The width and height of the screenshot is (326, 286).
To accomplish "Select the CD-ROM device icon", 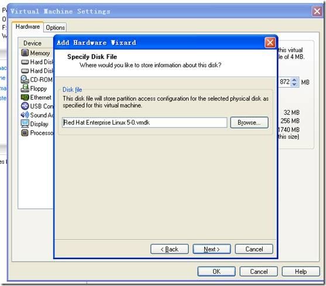I will [x=25, y=80].
